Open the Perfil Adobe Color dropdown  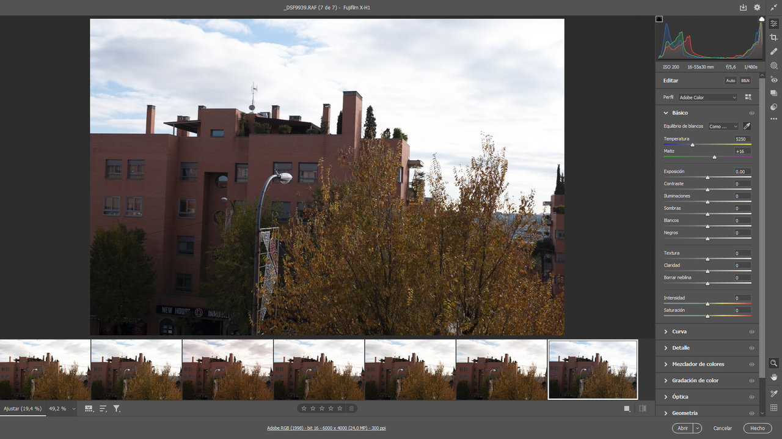coord(708,97)
